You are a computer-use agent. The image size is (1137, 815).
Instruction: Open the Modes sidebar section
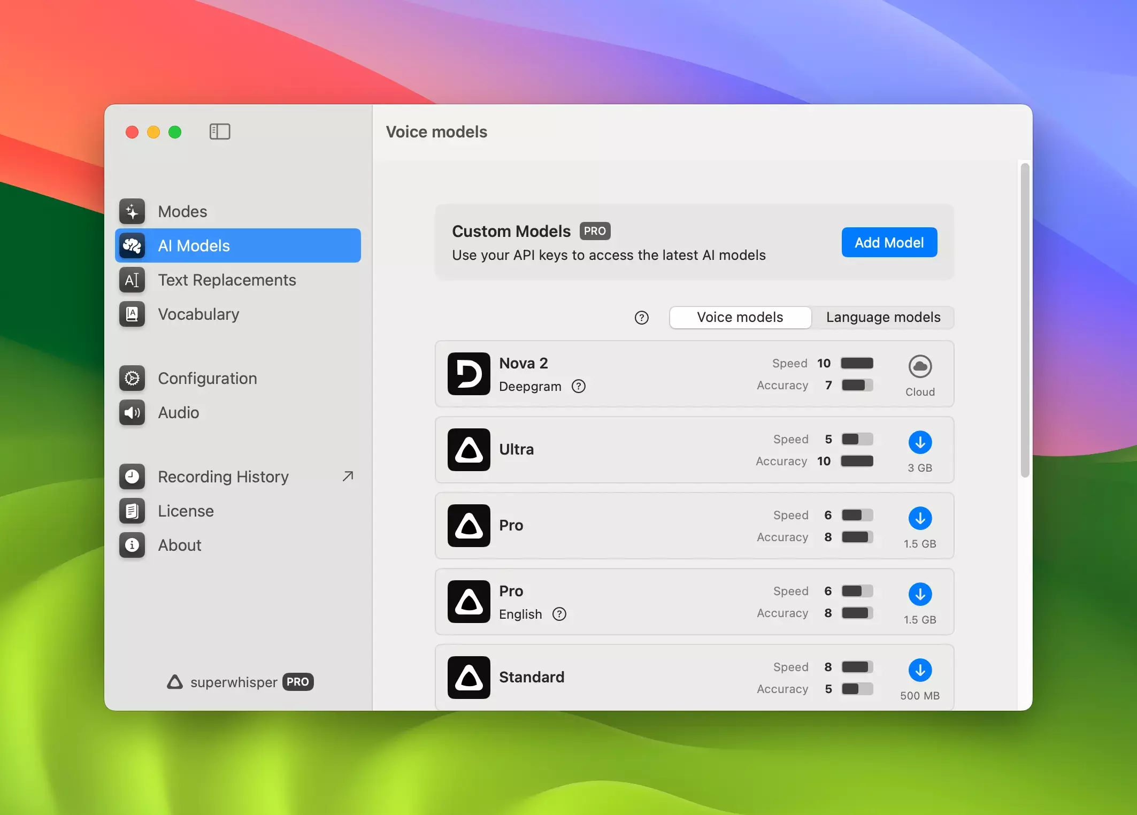[182, 212]
